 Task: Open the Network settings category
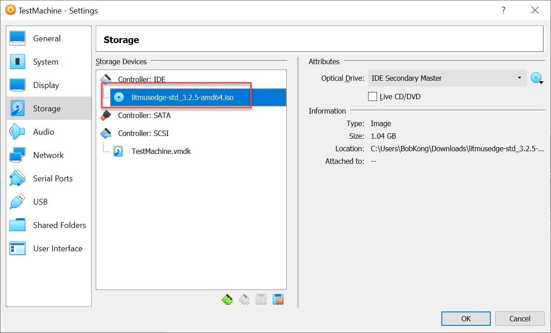49,155
